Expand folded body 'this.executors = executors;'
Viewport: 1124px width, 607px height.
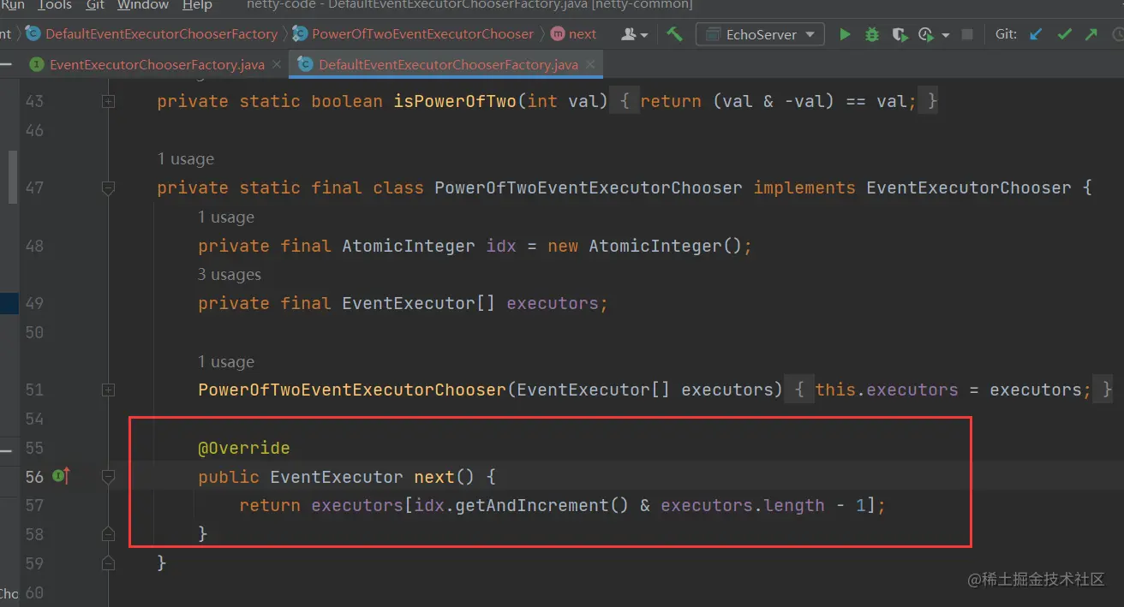tap(954, 390)
